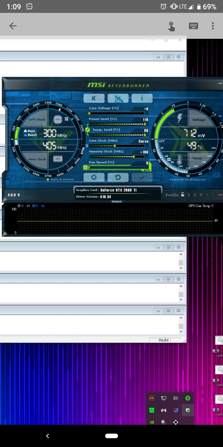Adjust the Memory Clock slider
Image resolution: width=223 pixels, height=447 pixels.
pos(117,156)
